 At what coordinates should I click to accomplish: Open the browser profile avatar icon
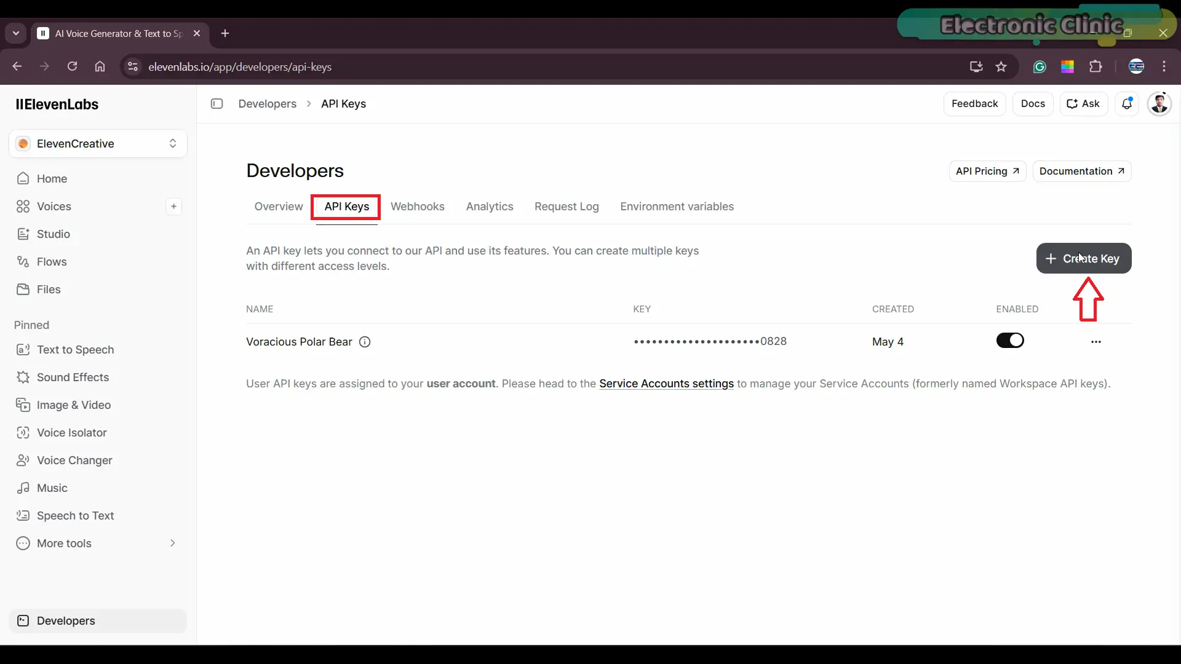click(1136, 66)
